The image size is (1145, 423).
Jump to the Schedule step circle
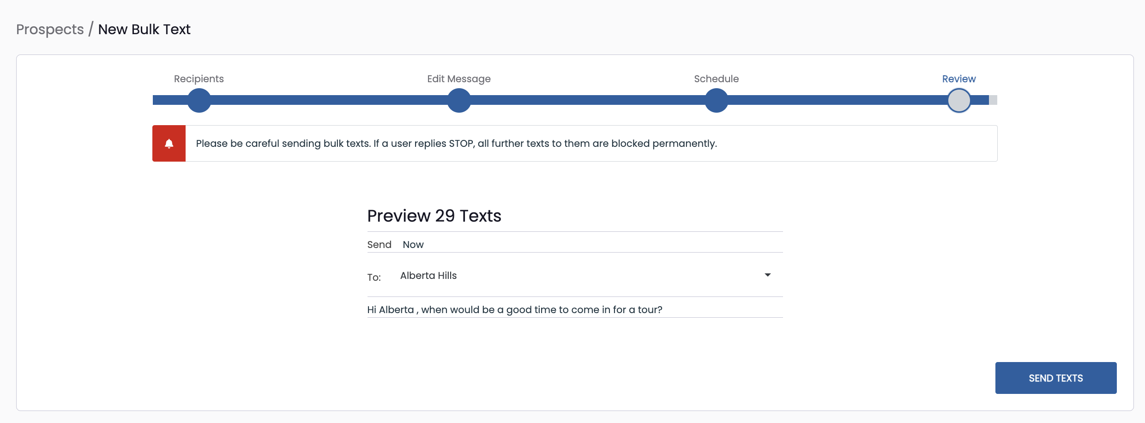[x=717, y=100]
